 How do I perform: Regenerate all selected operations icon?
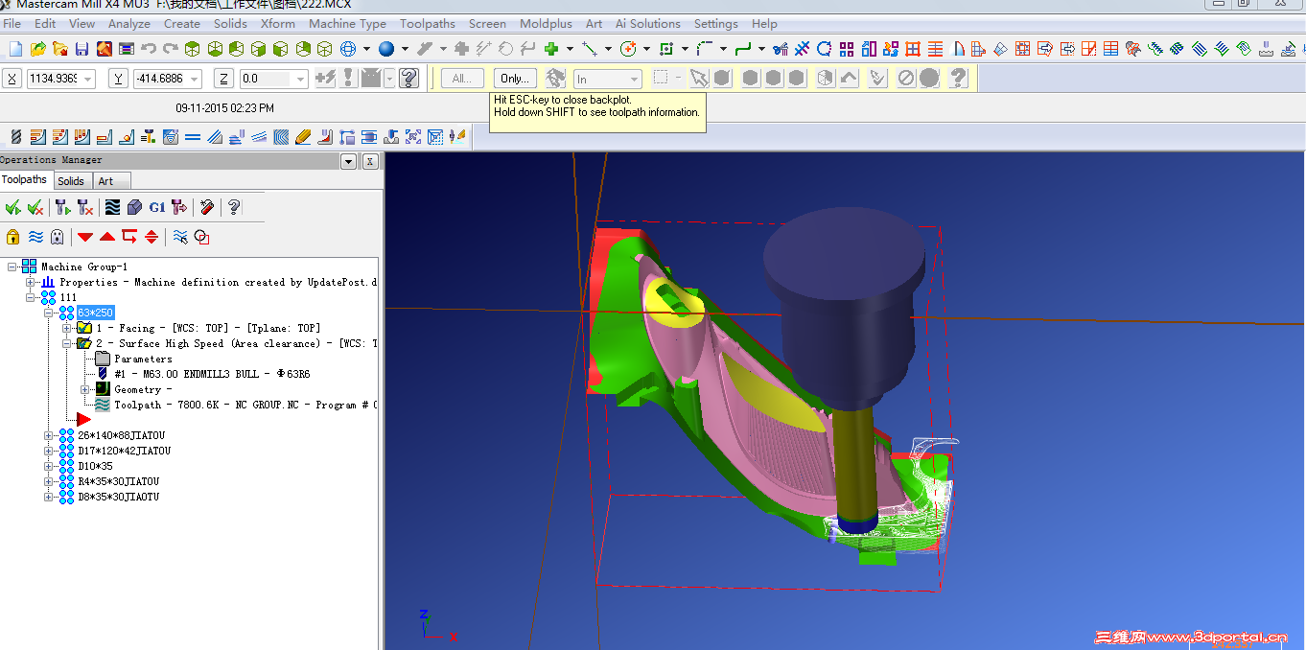click(x=63, y=206)
